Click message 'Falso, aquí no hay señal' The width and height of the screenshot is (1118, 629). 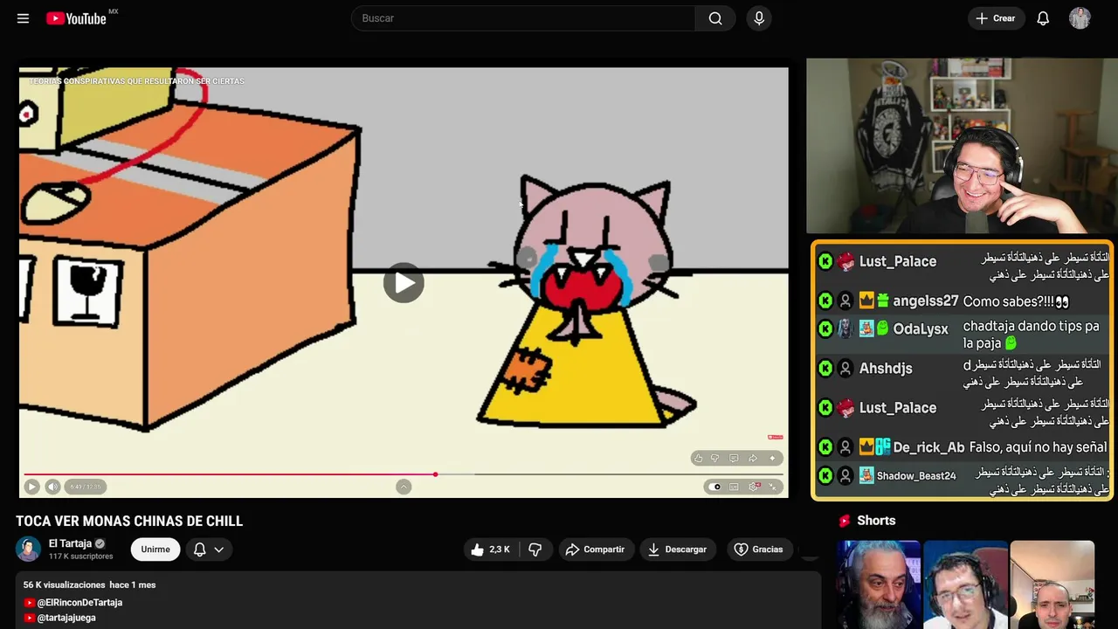[x=1039, y=447]
